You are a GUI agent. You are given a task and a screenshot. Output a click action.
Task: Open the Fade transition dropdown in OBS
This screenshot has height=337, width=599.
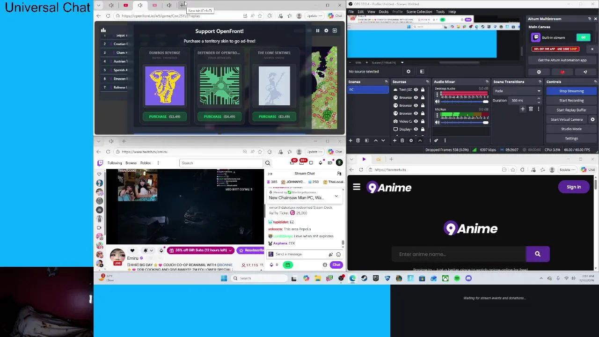click(x=518, y=91)
